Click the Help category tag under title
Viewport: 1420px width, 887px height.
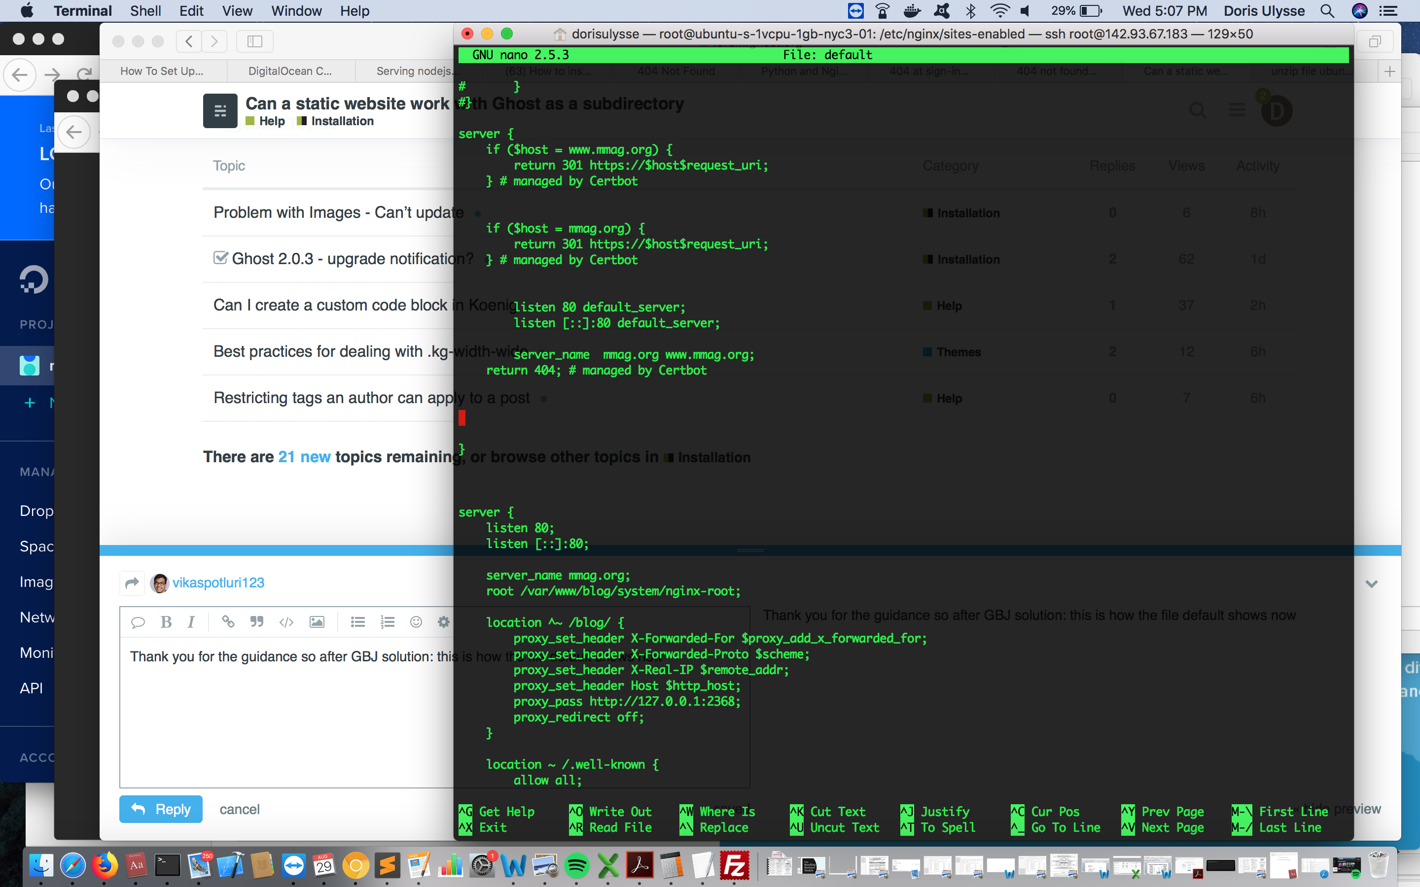click(265, 121)
